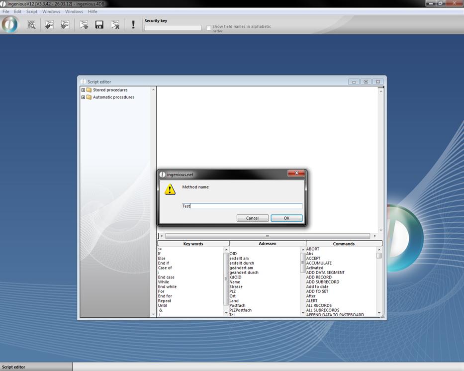Open the Edit menu
The image size is (464, 371).
coord(18,11)
